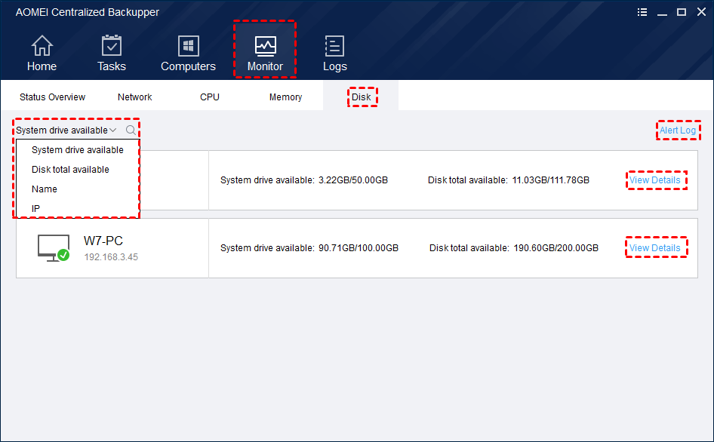View Details for the 3.22GB/50.00GB computer

point(655,180)
